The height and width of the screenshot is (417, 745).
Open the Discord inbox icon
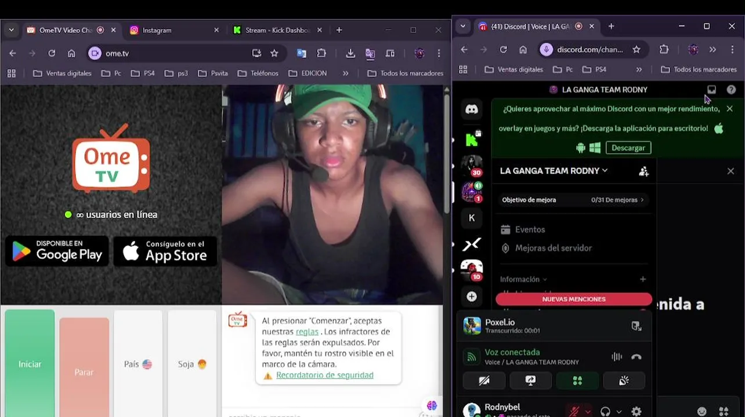point(711,90)
